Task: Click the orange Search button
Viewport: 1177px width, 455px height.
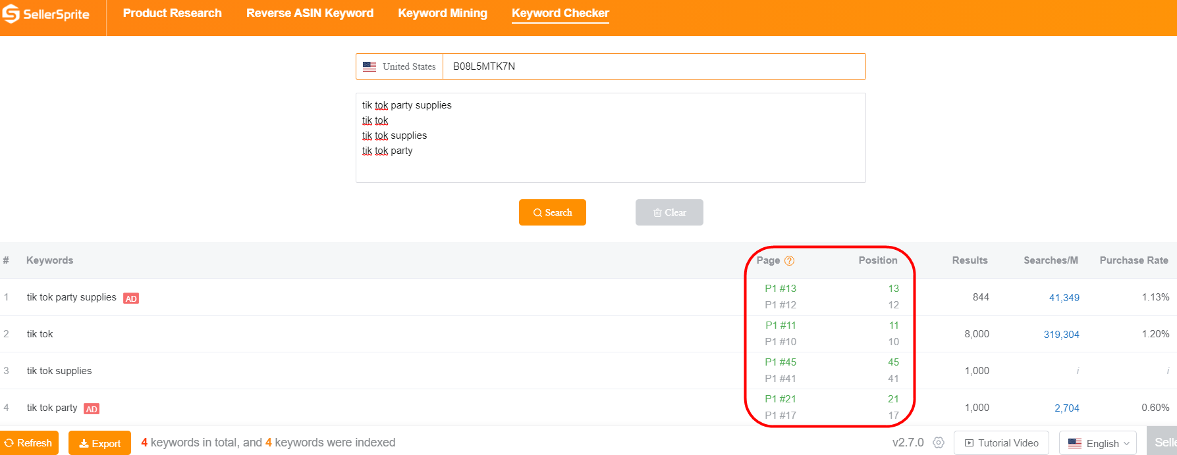Action: coord(553,212)
